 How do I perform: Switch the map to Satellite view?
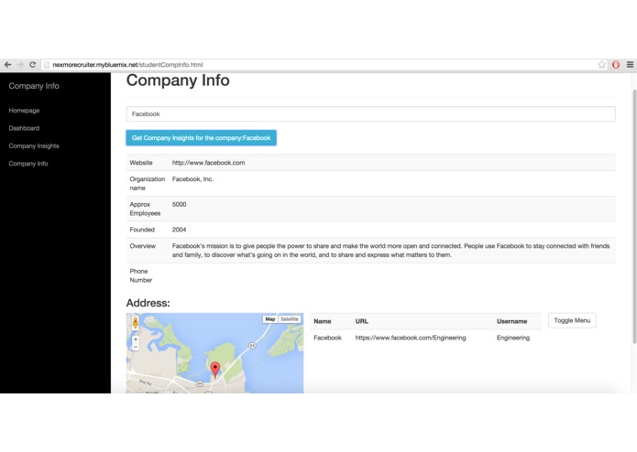click(x=290, y=319)
